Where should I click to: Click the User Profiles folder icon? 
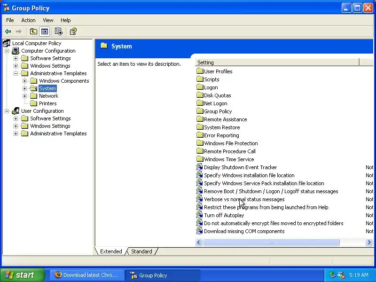click(200, 71)
